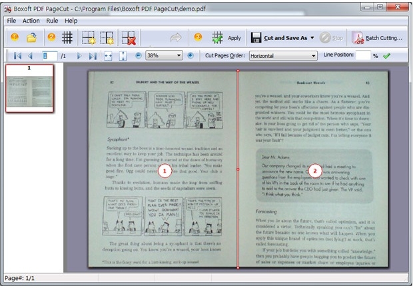Image resolution: width=413 pixels, height=288 pixels.
Task: Click the step 3 orange circle icon
Action: [198, 37]
